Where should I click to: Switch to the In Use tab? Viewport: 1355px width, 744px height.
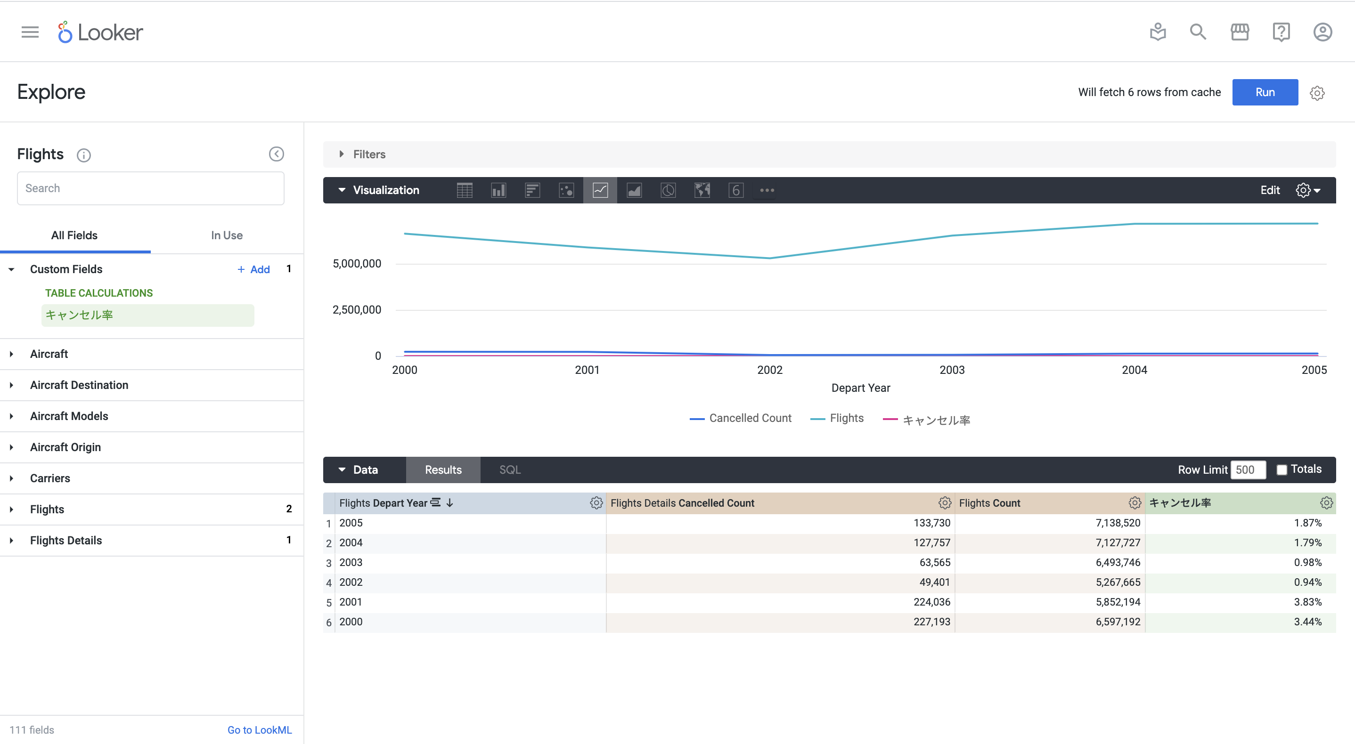[227, 235]
